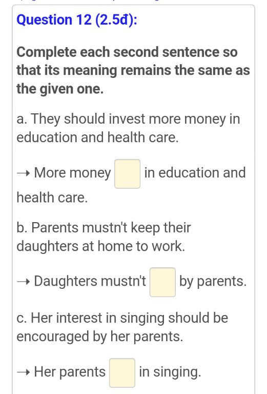Click the arrow before "Her parents"

[x=24, y=372]
